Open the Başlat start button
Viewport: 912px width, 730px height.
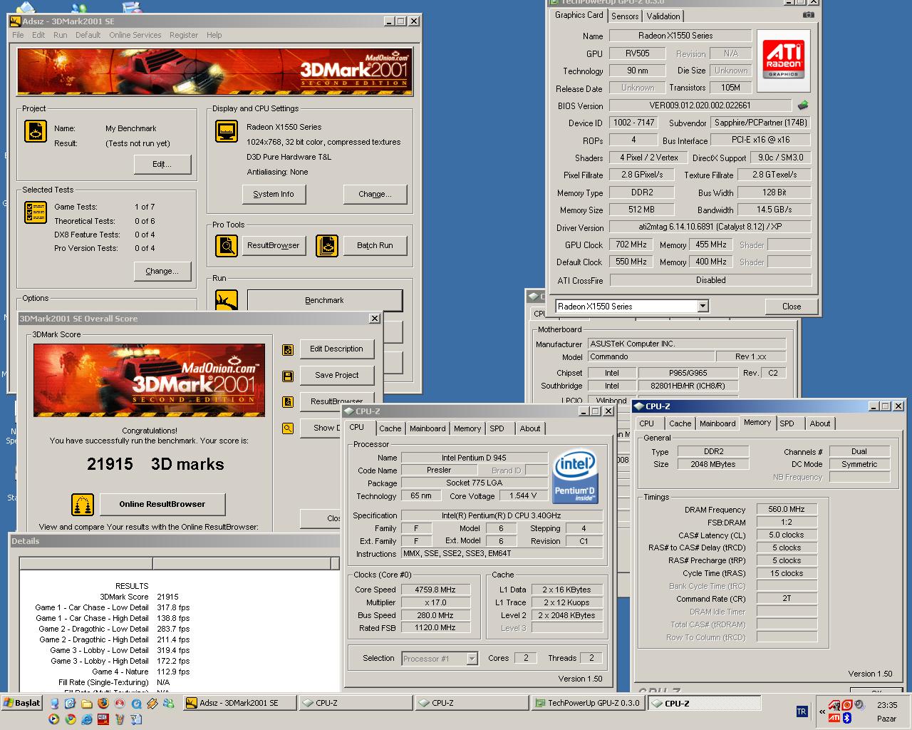(x=22, y=703)
